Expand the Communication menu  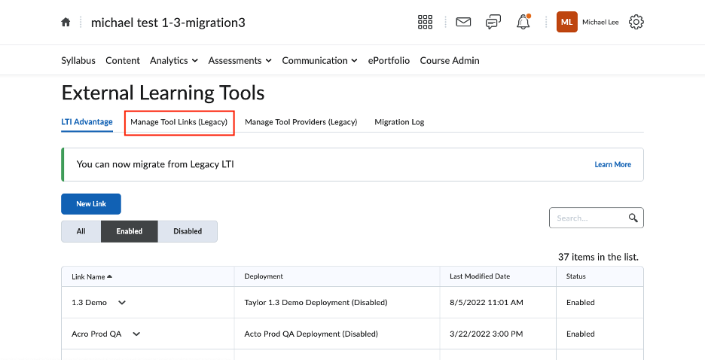(x=319, y=61)
